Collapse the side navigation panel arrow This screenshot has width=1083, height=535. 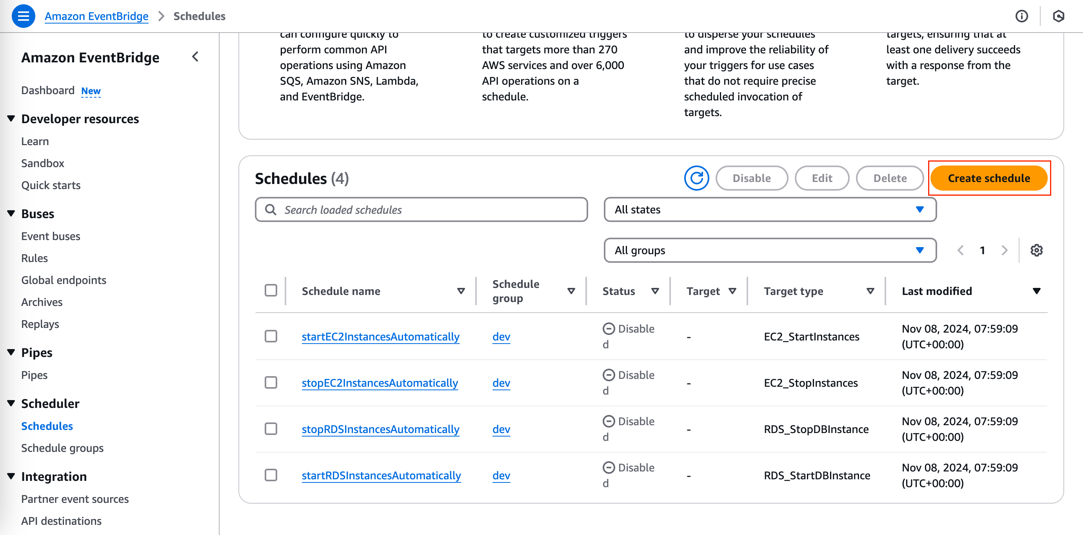pyautogui.click(x=196, y=57)
